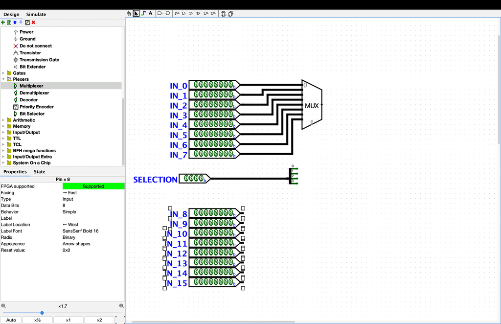Expand the Arithmetic library folder
Image resolution: width=501 pixels, height=324 pixels.
pyautogui.click(x=3, y=120)
